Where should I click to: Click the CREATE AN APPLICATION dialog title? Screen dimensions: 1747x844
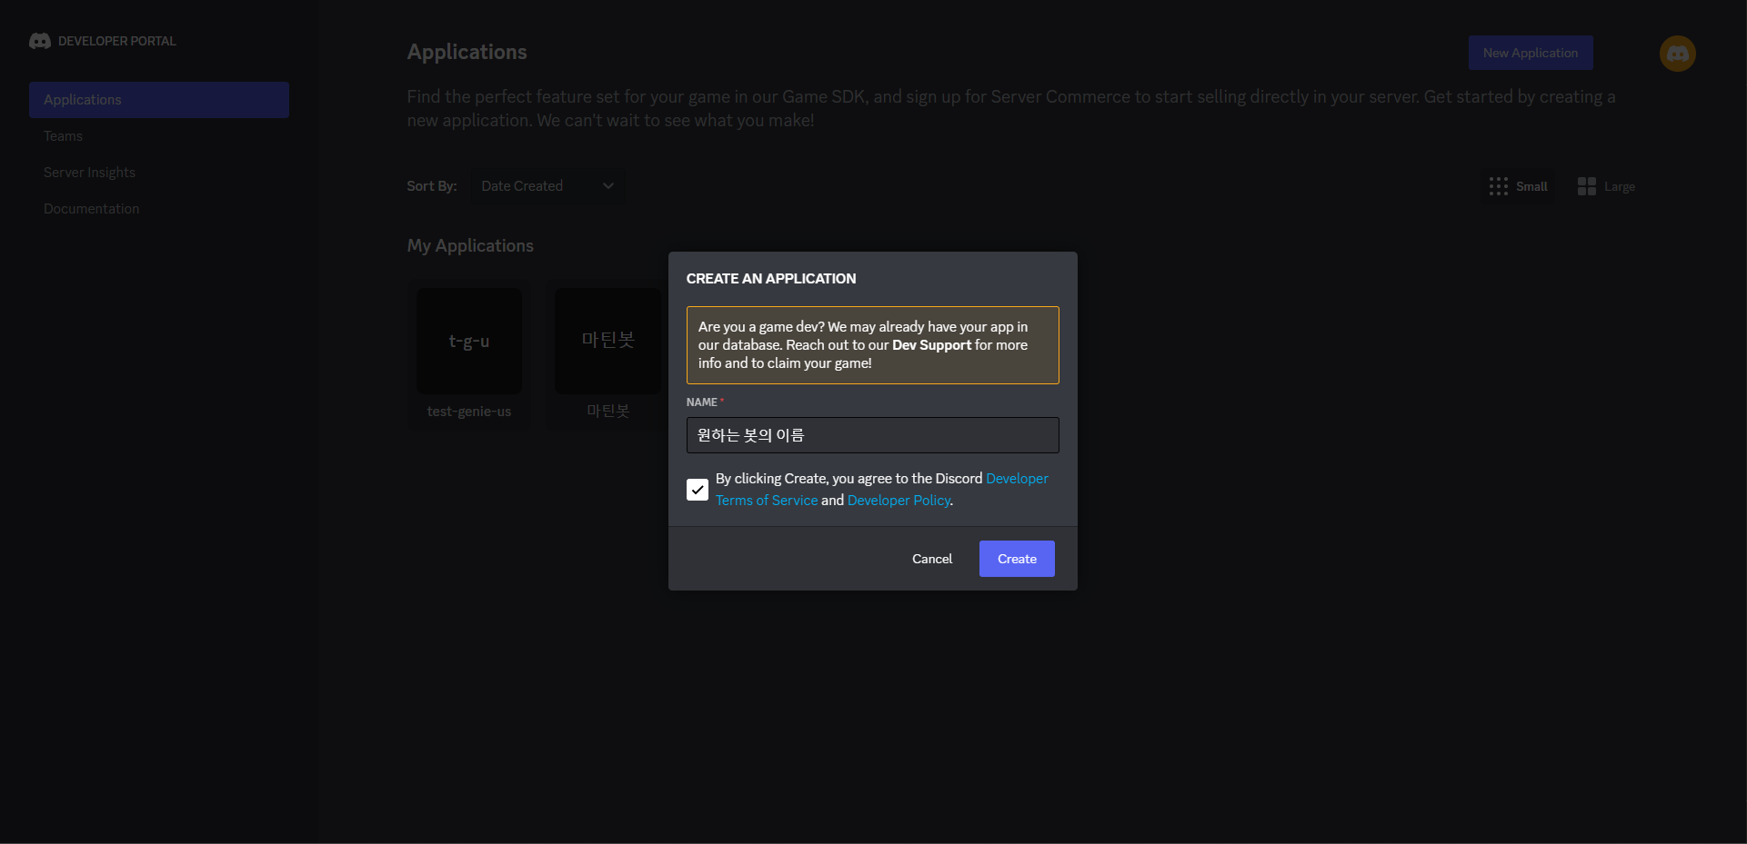coord(771,279)
